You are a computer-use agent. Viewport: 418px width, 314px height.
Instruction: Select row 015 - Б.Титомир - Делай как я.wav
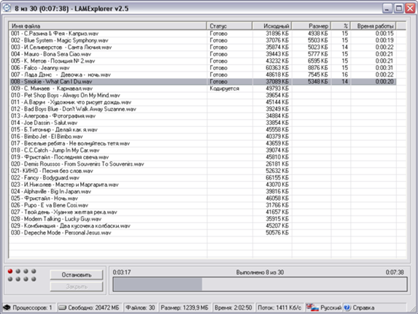click(203, 130)
